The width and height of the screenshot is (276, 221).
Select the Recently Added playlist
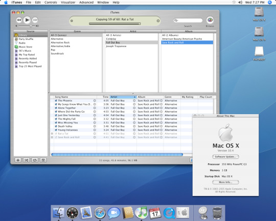click(x=31, y=58)
